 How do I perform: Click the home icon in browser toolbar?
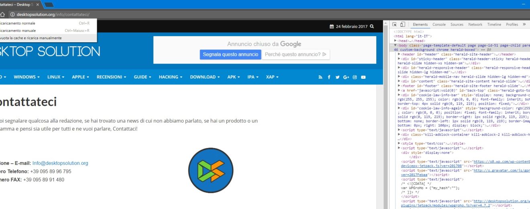2,14
